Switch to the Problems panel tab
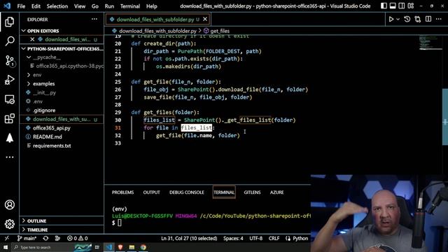This screenshot has width=448, height=252. click(122, 192)
